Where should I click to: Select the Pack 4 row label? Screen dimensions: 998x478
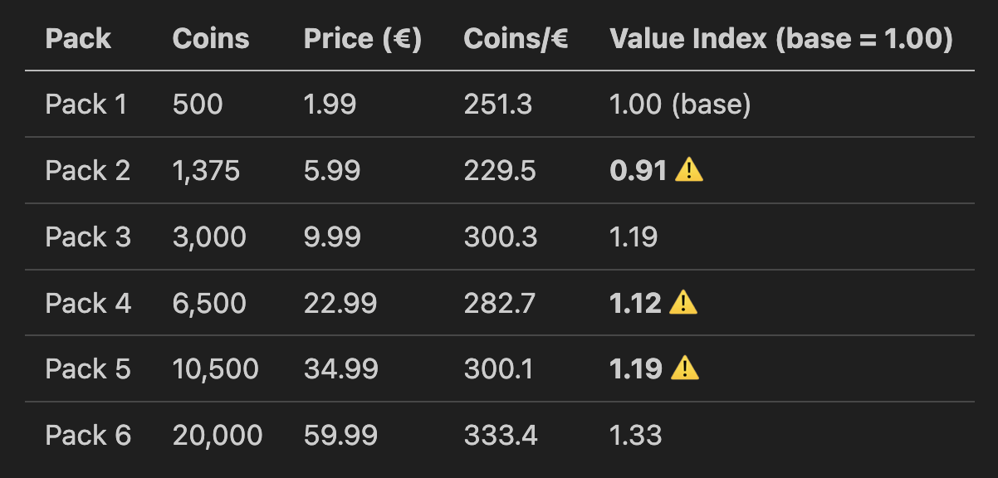88,303
